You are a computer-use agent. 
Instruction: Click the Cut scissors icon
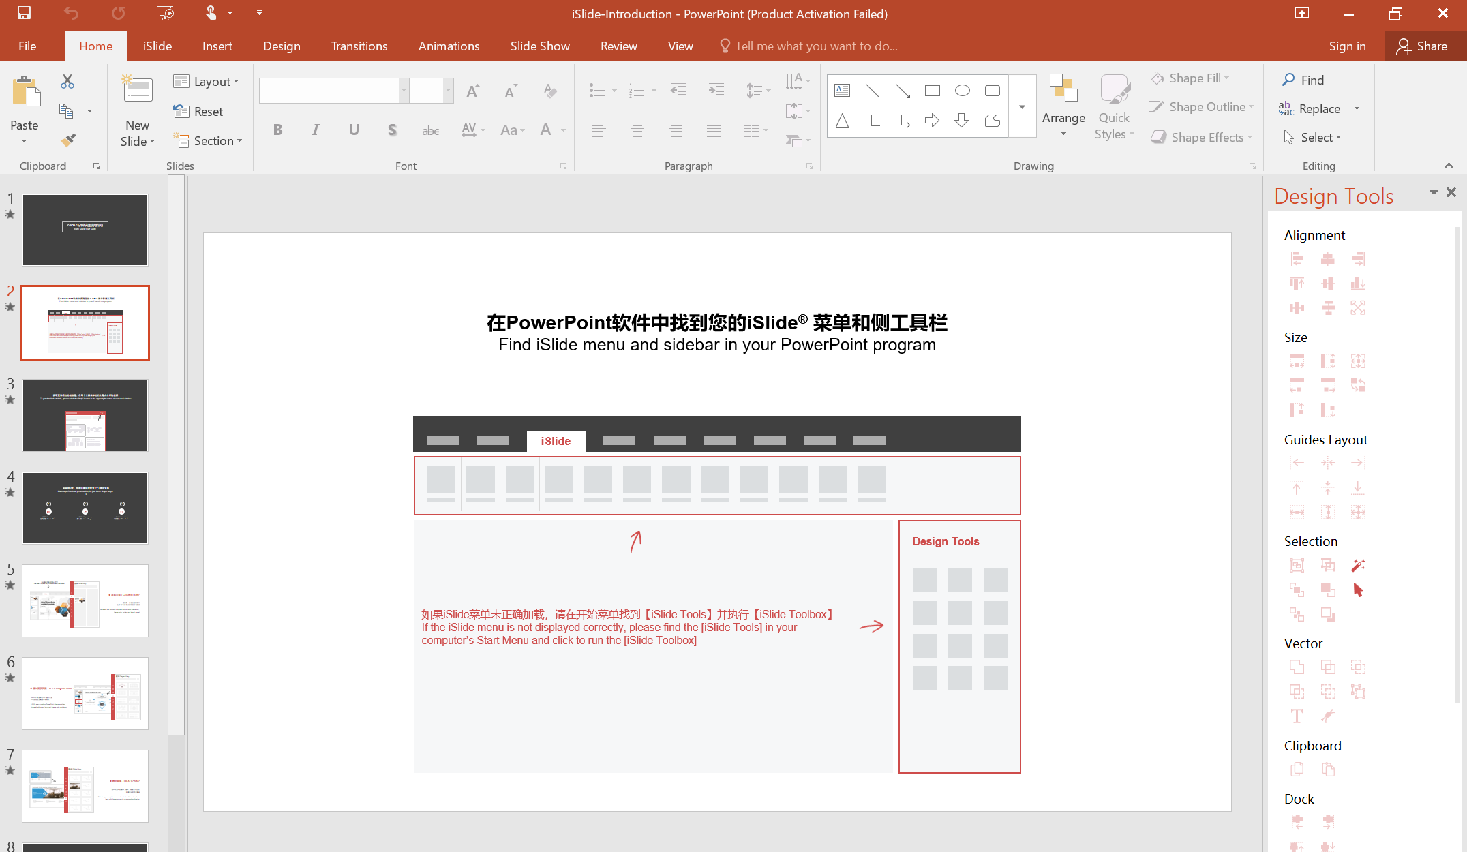coord(67,81)
